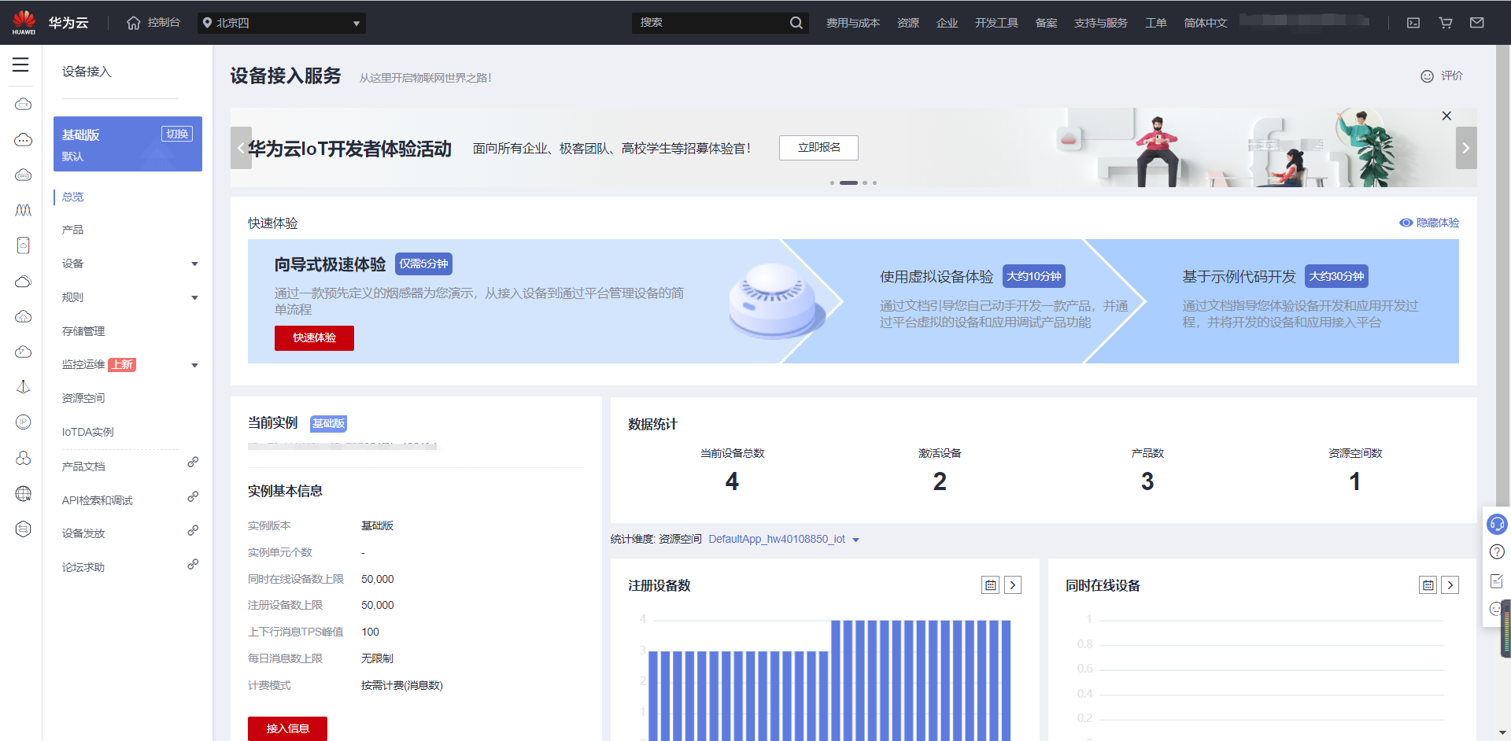1511x741 pixels.
Task: Click next arrow on 注册设备数 chart
Action: tap(1014, 585)
